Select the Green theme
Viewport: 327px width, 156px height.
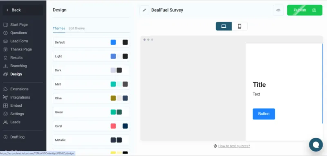pos(91,112)
